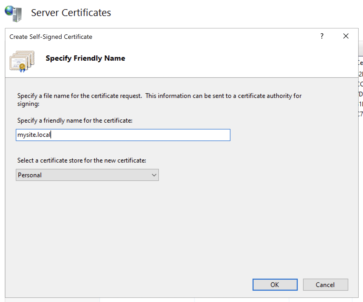
Task: Click the friendly name text field
Action: [123, 135]
